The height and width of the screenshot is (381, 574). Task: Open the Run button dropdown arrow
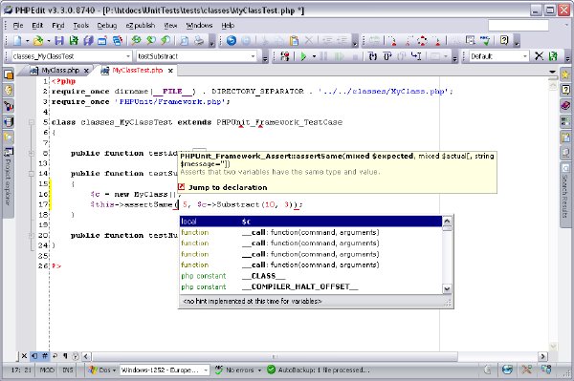tap(314, 56)
